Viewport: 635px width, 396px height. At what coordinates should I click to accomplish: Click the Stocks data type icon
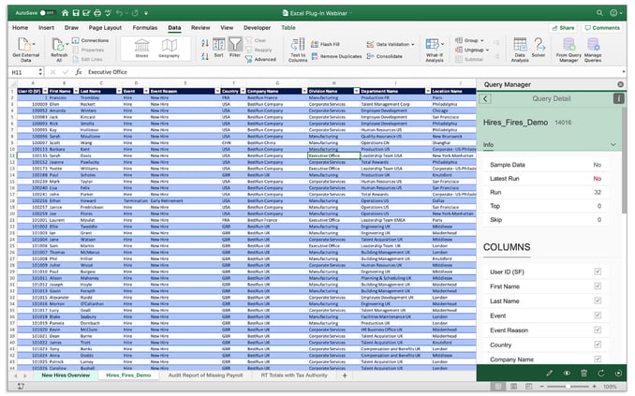coord(141,45)
